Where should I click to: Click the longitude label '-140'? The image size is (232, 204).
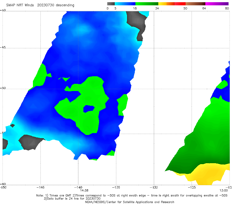pyautogui.click(x=78, y=187)
